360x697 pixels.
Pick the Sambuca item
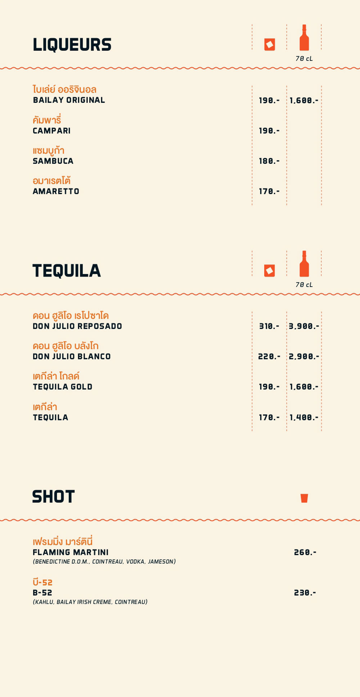coord(53,155)
